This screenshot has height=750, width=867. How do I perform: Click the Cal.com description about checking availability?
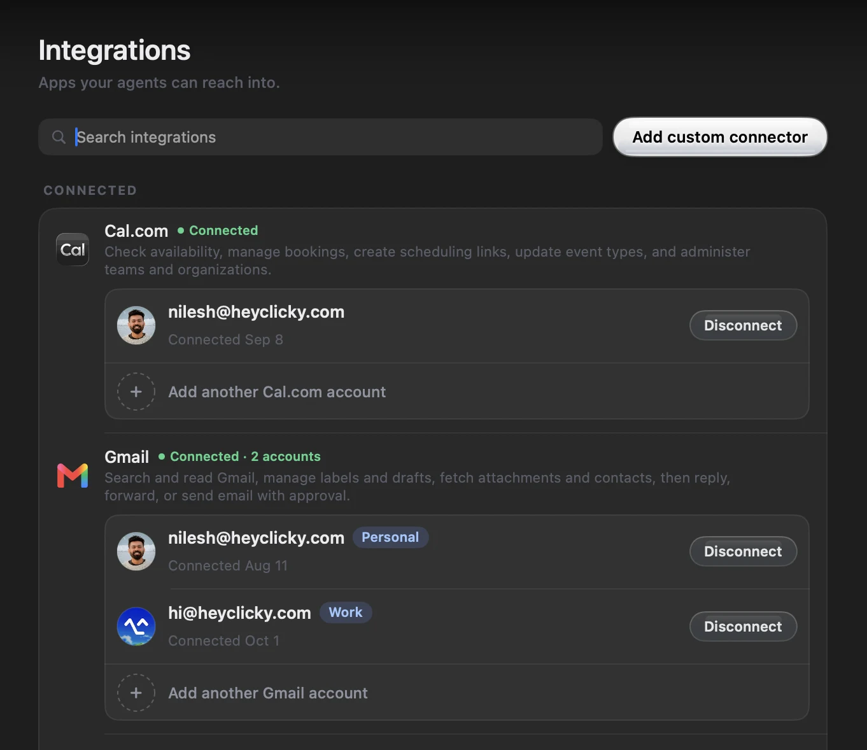click(x=427, y=260)
